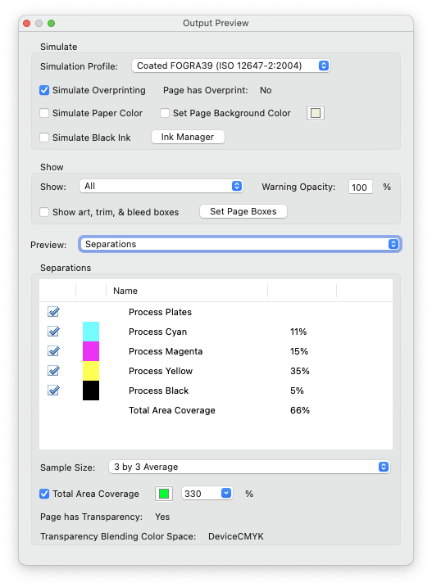Click the Process Magenta color swatch
This screenshot has height=587, width=432.
91,351
